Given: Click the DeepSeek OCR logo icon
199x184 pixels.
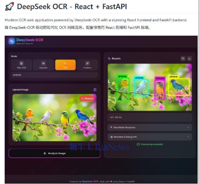Looking at the screenshot, I should [x=12, y=41].
